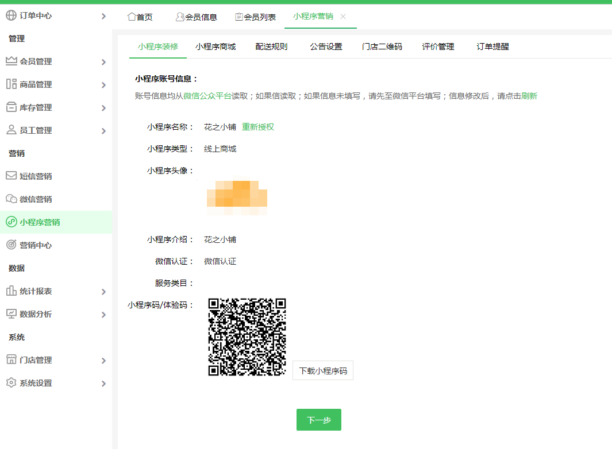Go to the 会员列表 page tab
This screenshot has height=449, width=612.
point(255,17)
